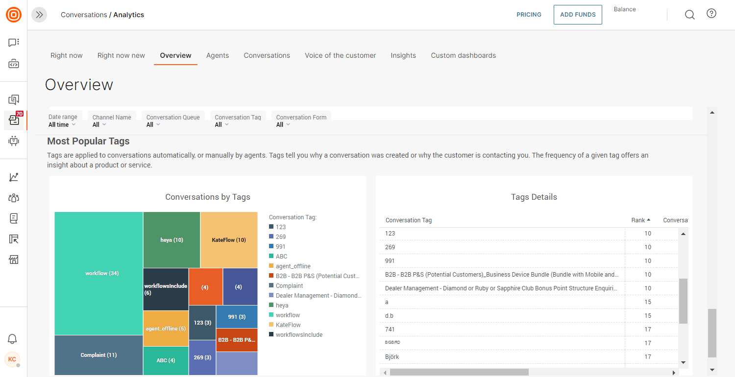Open the KC profile avatar
This screenshot has width=735, height=377.
point(13,359)
